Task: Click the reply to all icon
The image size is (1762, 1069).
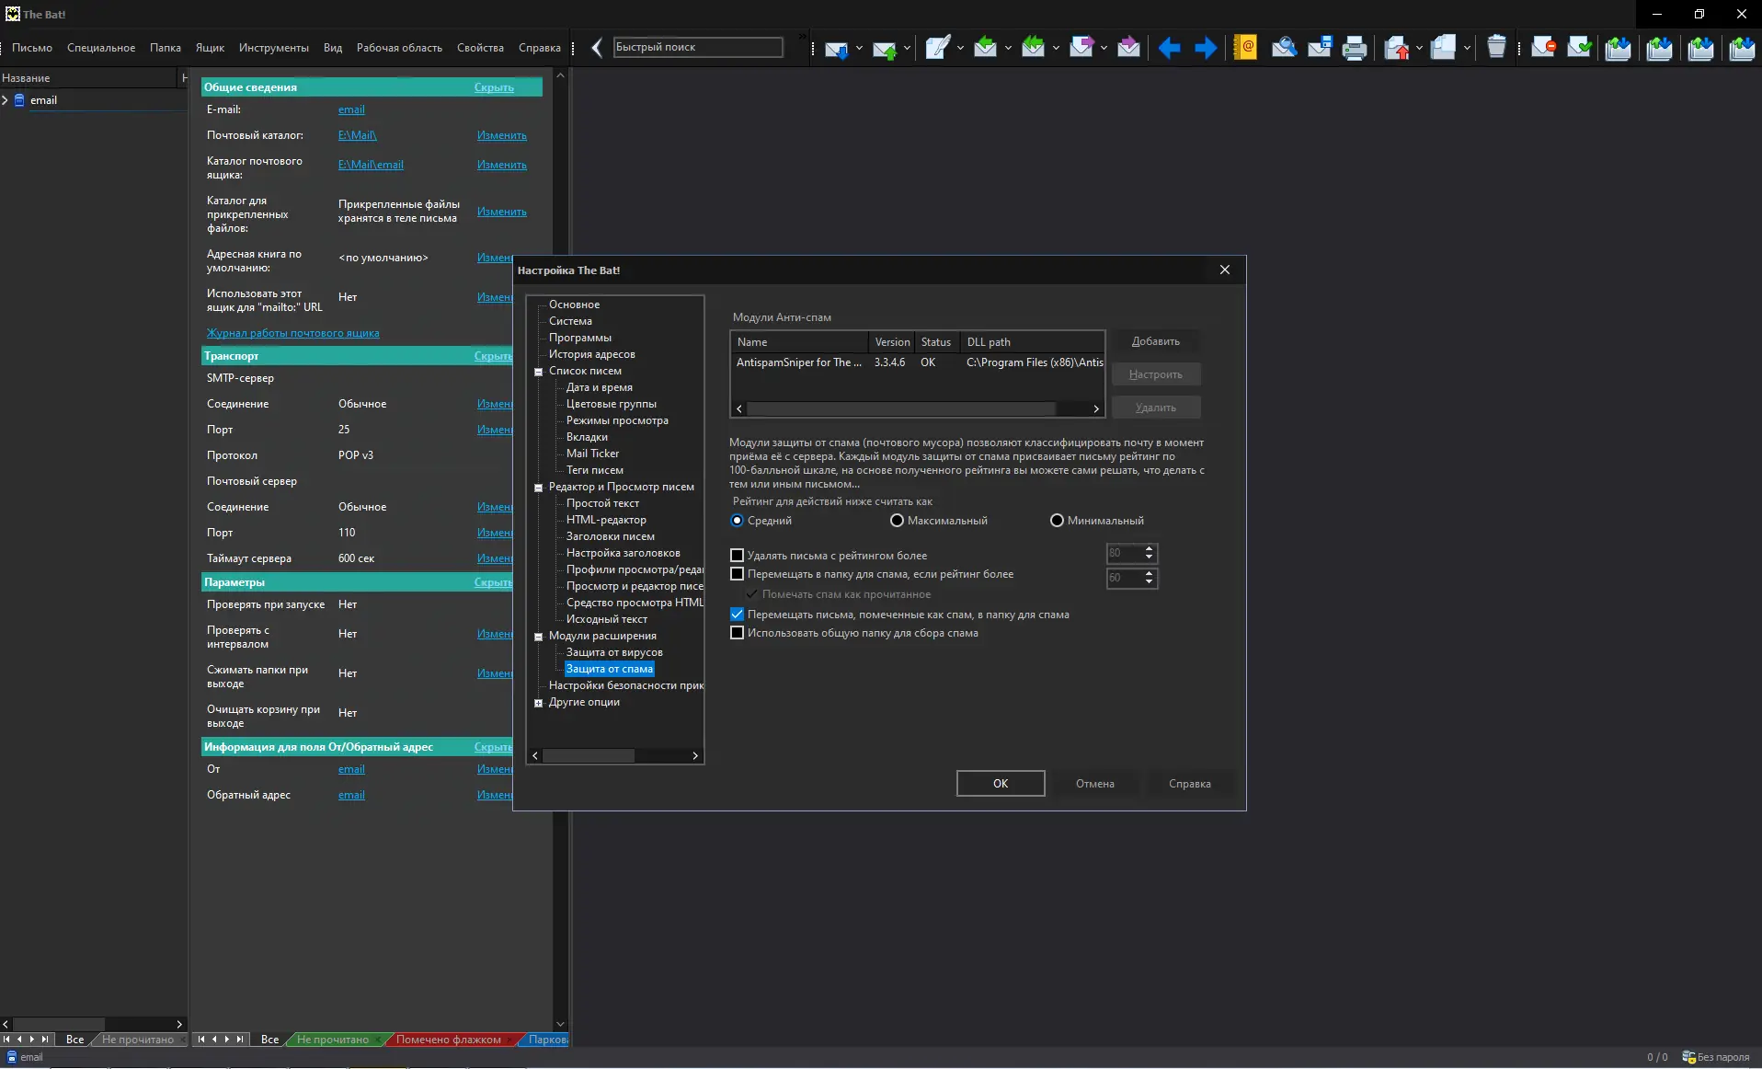Action: click(1033, 48)
